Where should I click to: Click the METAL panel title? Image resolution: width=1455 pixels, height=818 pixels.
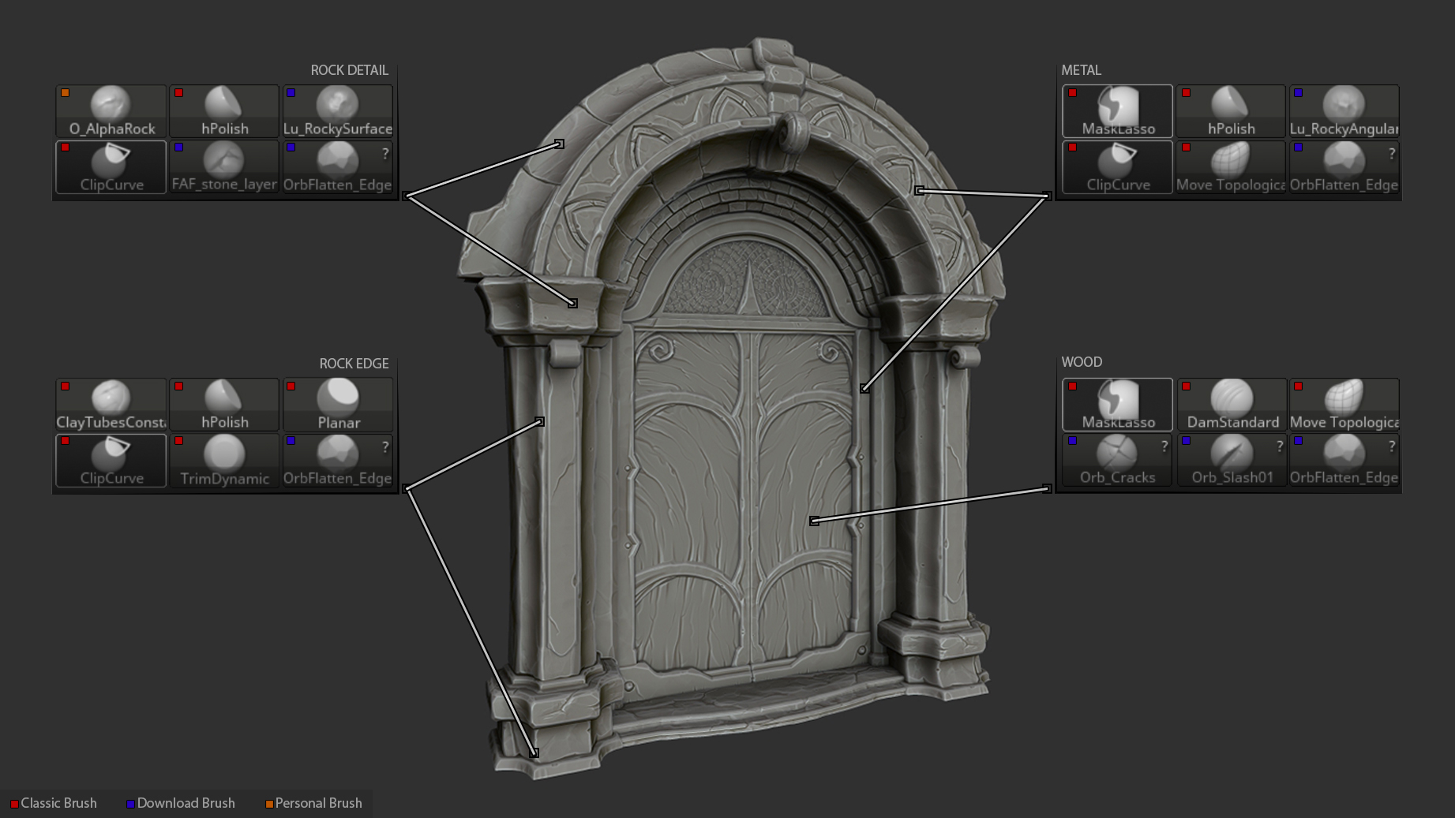pyautogui.click(x=1081, y=70)
